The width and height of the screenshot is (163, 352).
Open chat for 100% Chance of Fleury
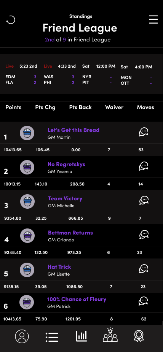[x=144, y=301]
